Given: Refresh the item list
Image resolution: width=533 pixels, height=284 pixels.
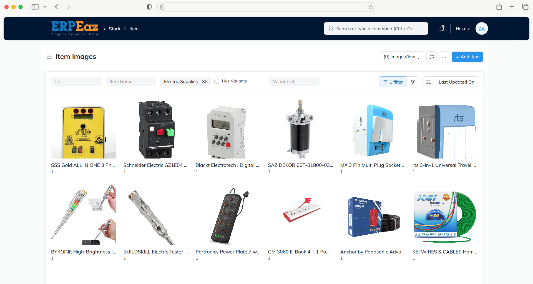Looking at the screenshot, I should tap(431, 57).
